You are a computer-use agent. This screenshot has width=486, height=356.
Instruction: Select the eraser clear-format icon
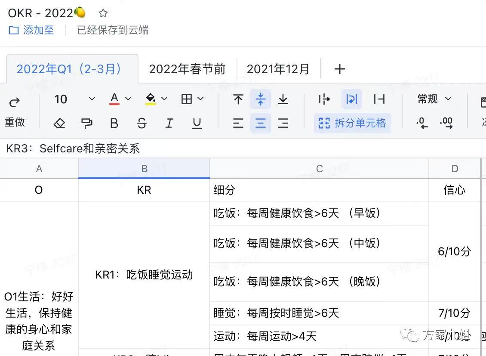point(59,124)
